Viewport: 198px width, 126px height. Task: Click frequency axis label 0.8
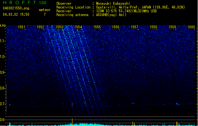click(x=3, y=88)
